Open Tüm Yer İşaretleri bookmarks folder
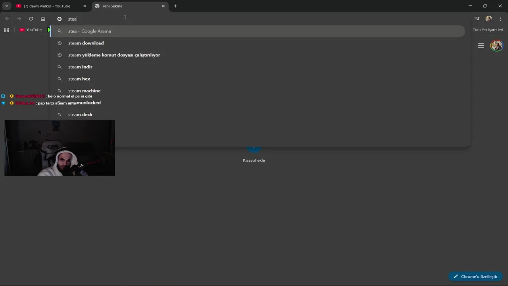Screen dimensions: 508x286 [488, 30]
